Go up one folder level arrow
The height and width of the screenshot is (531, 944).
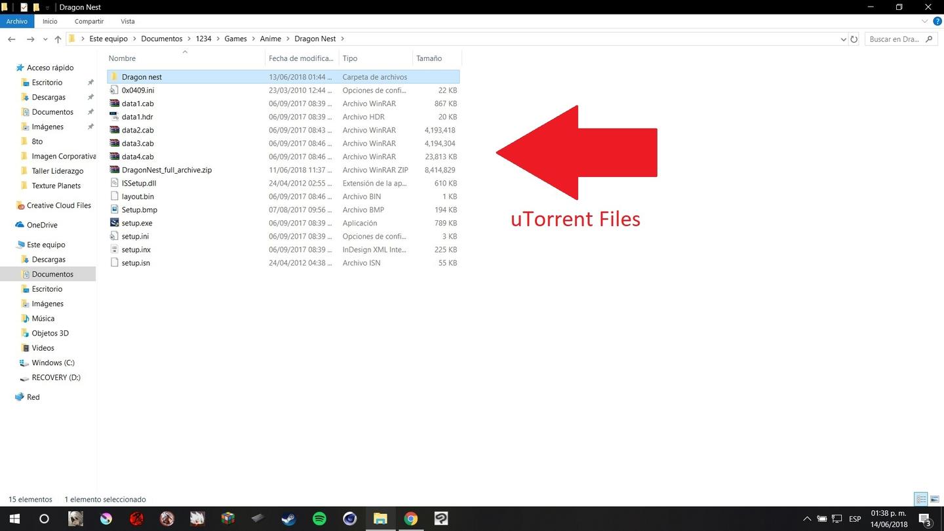[x=58, y=39]
